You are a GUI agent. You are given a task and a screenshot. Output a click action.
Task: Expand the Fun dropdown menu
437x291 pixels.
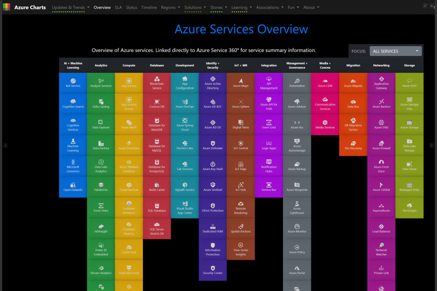coord(293,7)
